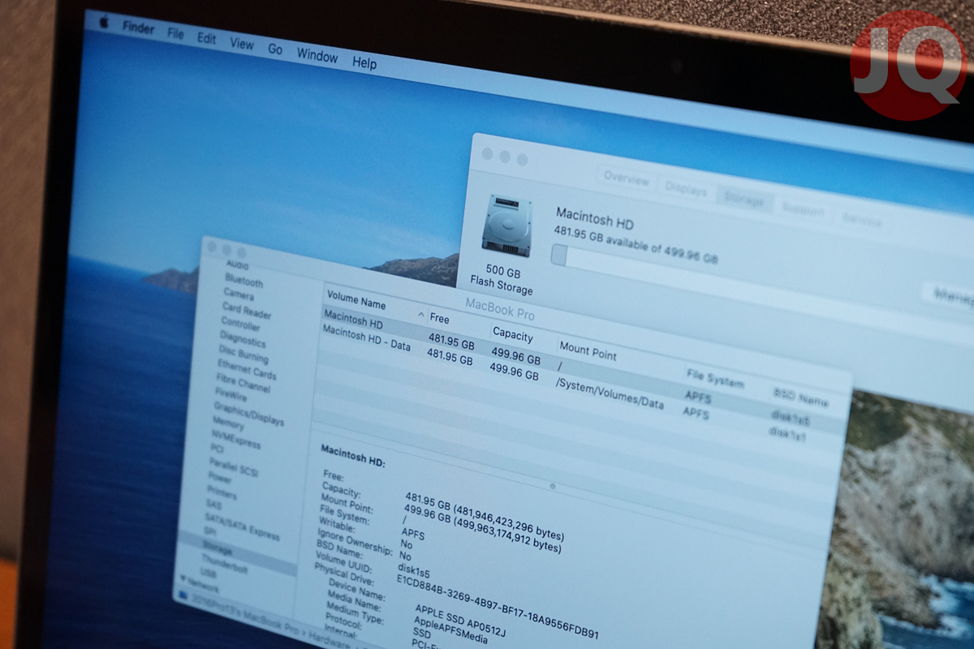The height and width of the screenshot is (649, 974).
Task: Select Printers in the sidebar
Action: pyautogui.click(x=222, y=494)
